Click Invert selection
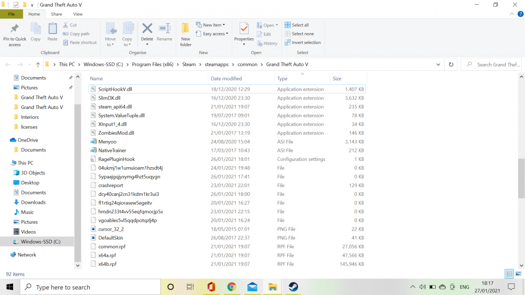 pos(303,42)
